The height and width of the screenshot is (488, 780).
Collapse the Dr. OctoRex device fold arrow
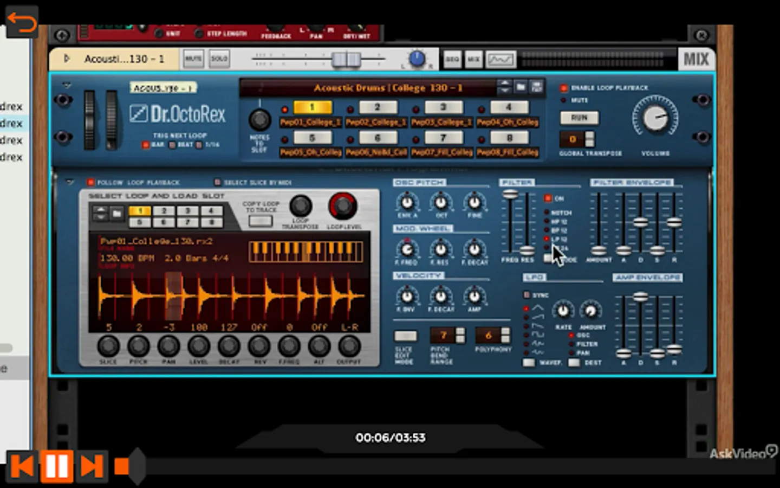[67, 85]
